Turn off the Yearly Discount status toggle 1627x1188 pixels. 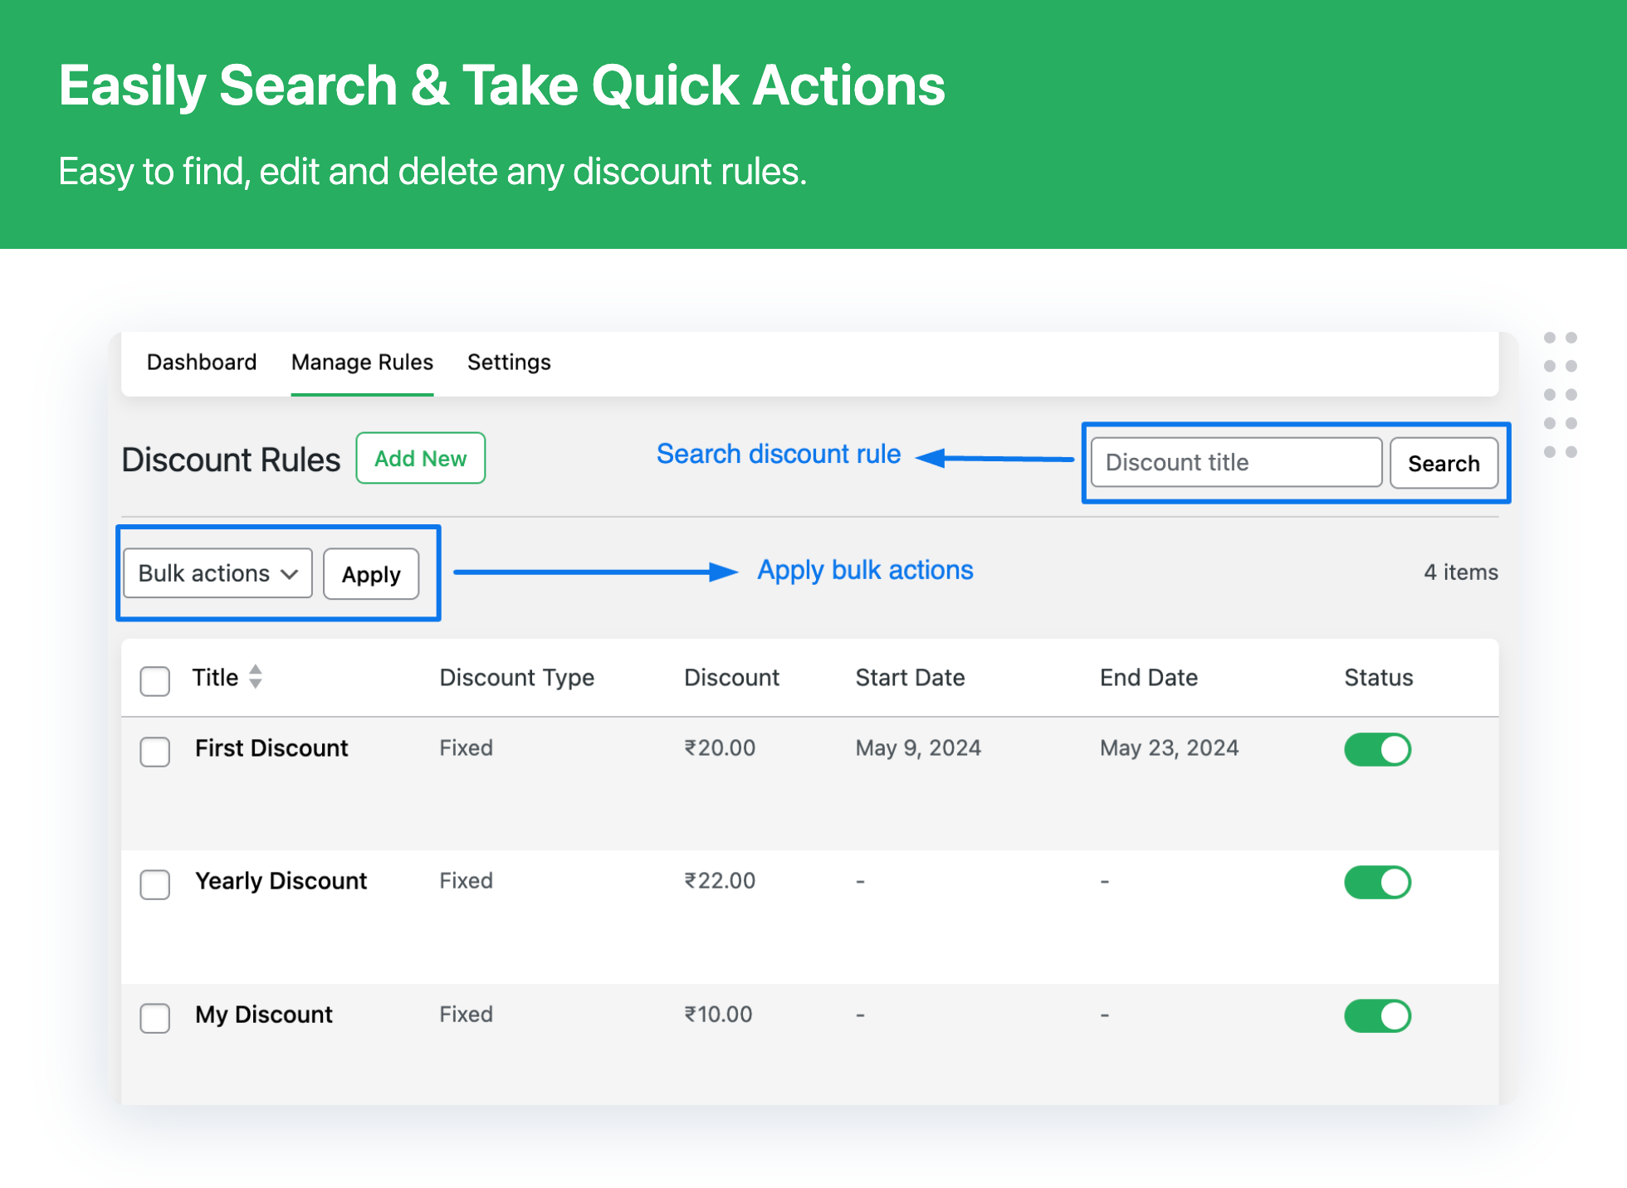pos(1377,883)
